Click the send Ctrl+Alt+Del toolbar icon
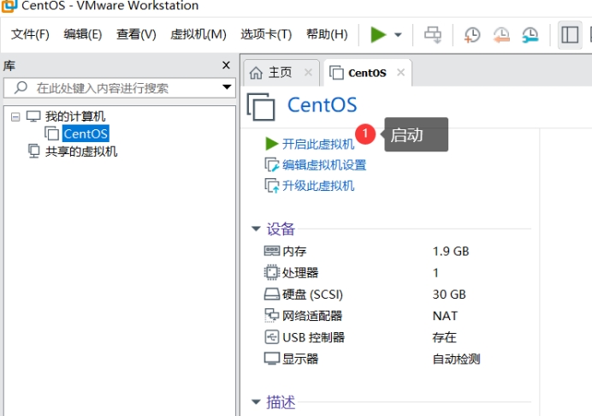This screenshot has height=416, width=592. coord(433,35)
